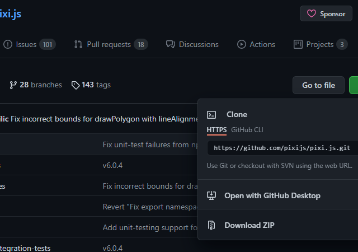
Task: Open the 143 tags link
Action: [x=91, y=85]
